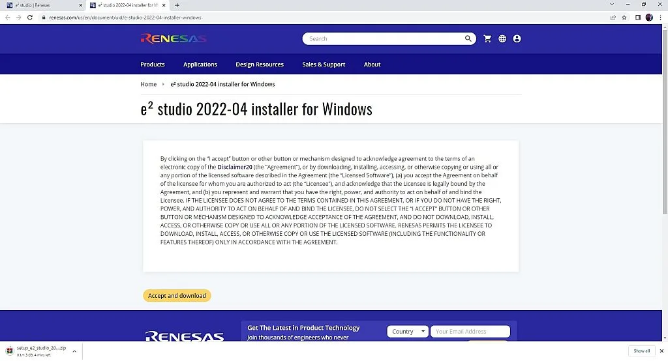Viewport: 668px width, 361px height.
Task: Click 'Get The Latest in Product Technology' text
Action: pyautogui.click(x=303, y=328)
